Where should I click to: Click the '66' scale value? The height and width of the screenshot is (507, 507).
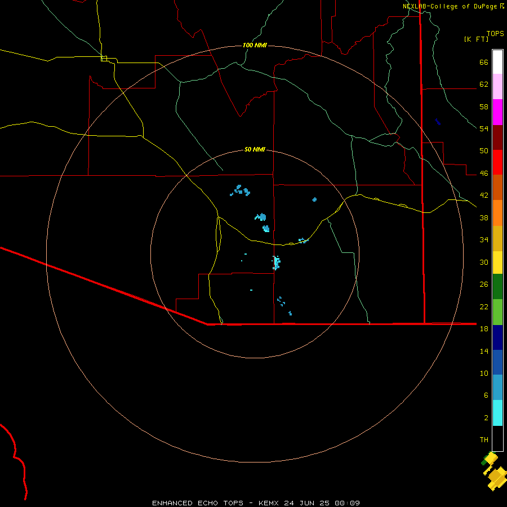click(484, 62)
